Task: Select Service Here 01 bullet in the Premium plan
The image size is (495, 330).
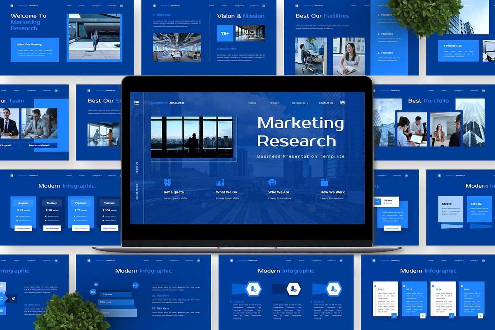Action: (x=75, y=216)
